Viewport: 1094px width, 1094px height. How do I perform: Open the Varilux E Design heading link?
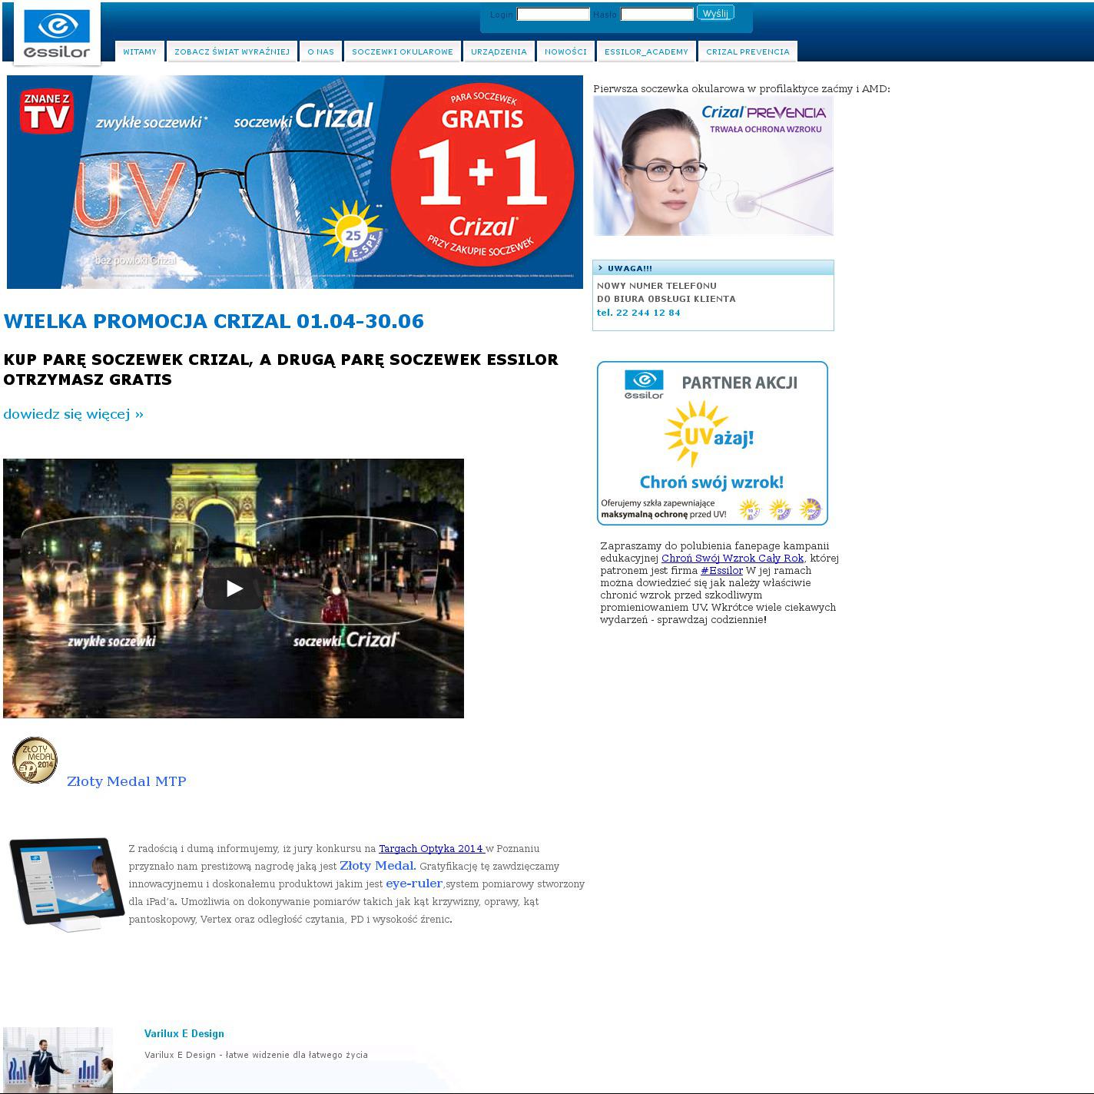184,1034
